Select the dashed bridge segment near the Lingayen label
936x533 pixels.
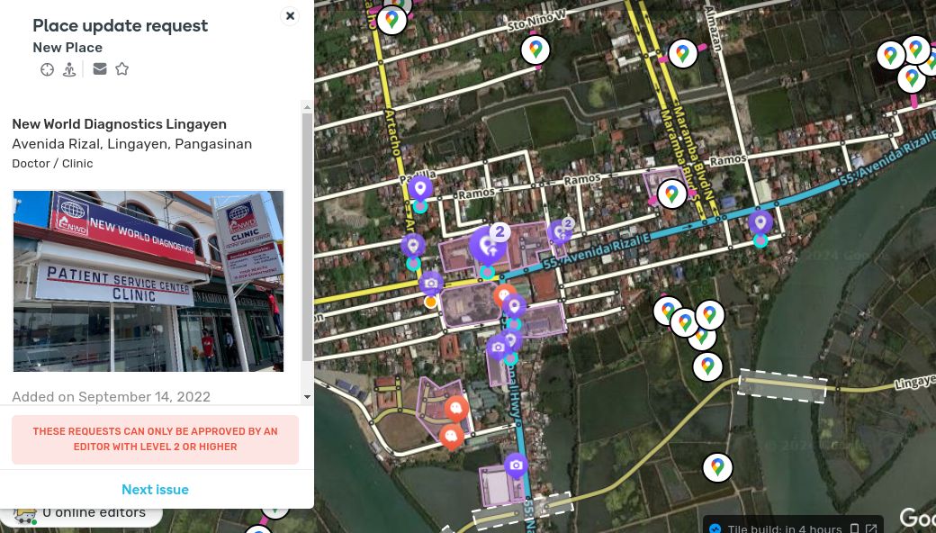tap(783, 385)
